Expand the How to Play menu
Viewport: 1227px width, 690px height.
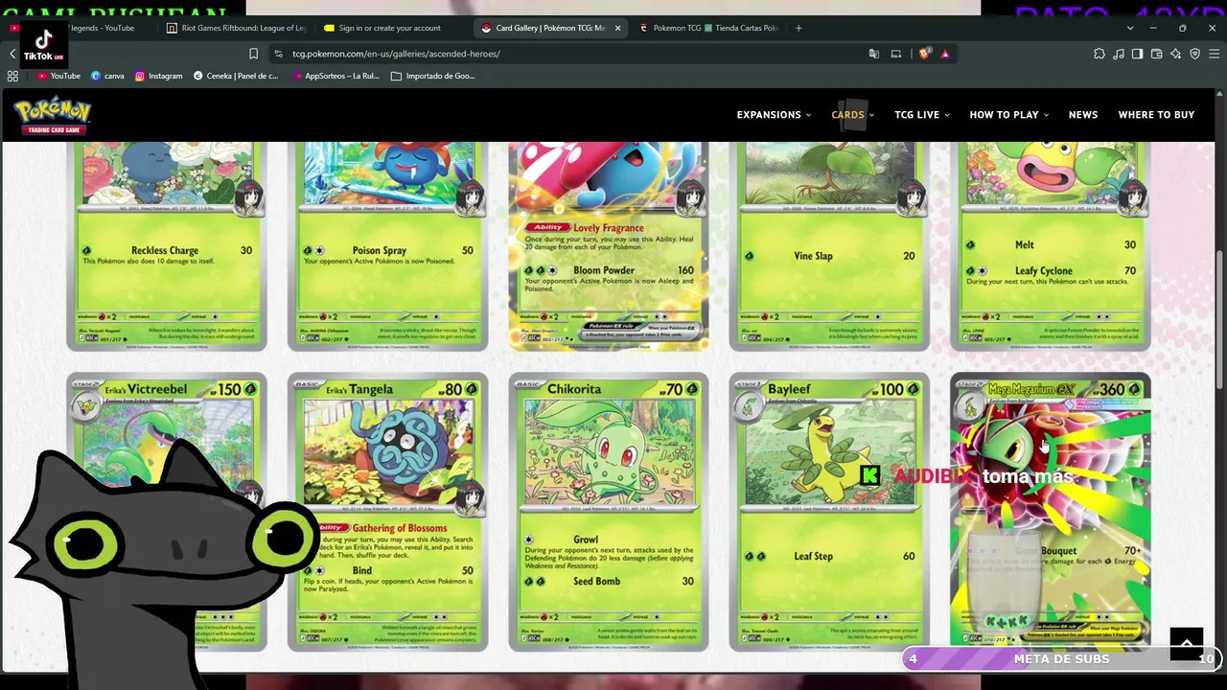click(x=1008, y=115)
